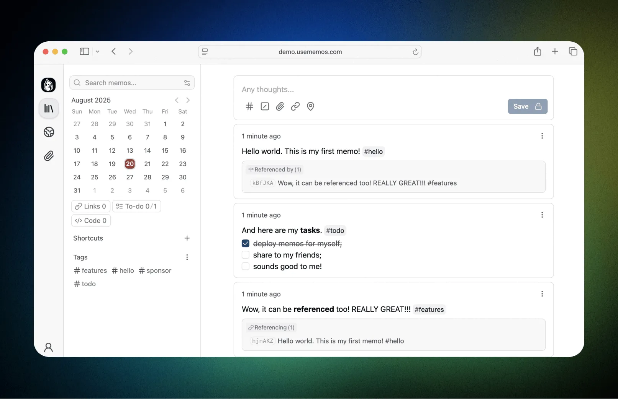Expand sidebar dropdown chevron in Safari

point(97,52)
